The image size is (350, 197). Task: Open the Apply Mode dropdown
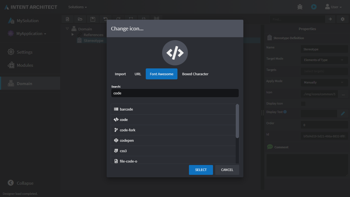[x=324, y=82]
